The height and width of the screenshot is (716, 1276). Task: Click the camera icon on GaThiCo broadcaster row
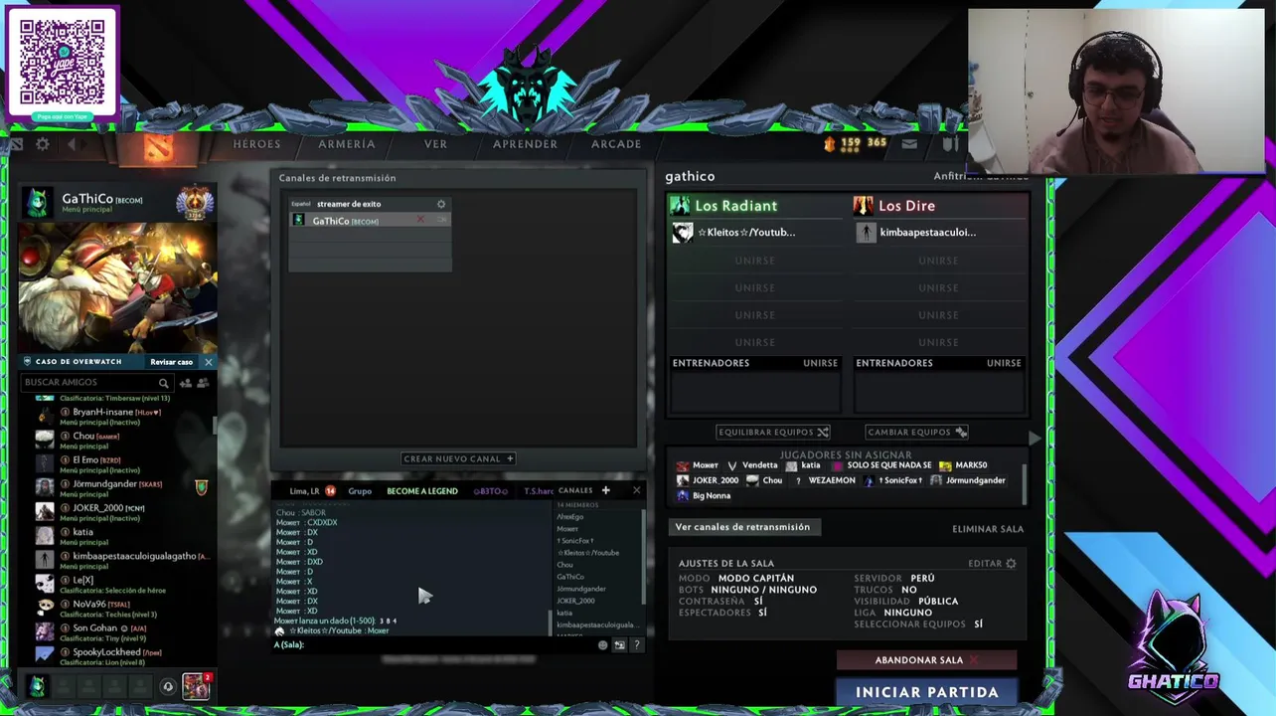(442, 221)
